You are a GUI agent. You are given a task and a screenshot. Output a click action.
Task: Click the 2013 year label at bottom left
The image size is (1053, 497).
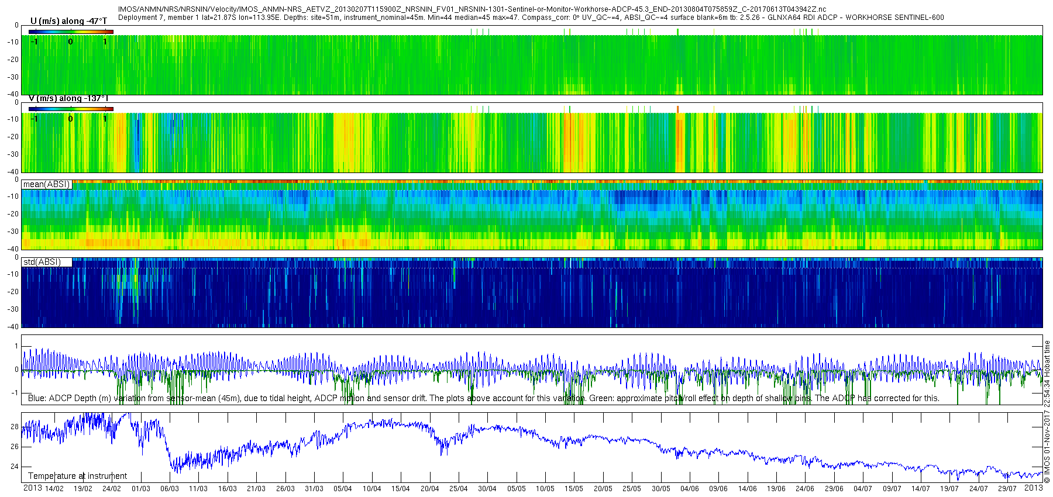(x=32, y=488)
